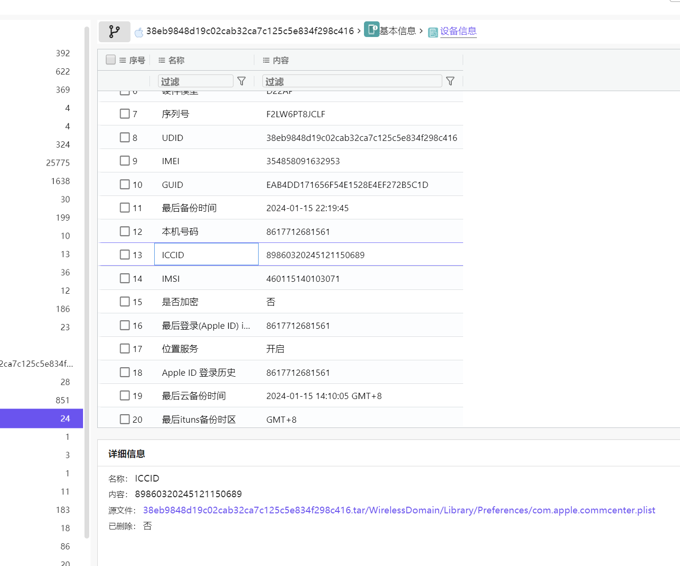Viewport: 680px width, 566px height.
Task: Click the UDID value in table row 8
Action: tap(362, 138)
